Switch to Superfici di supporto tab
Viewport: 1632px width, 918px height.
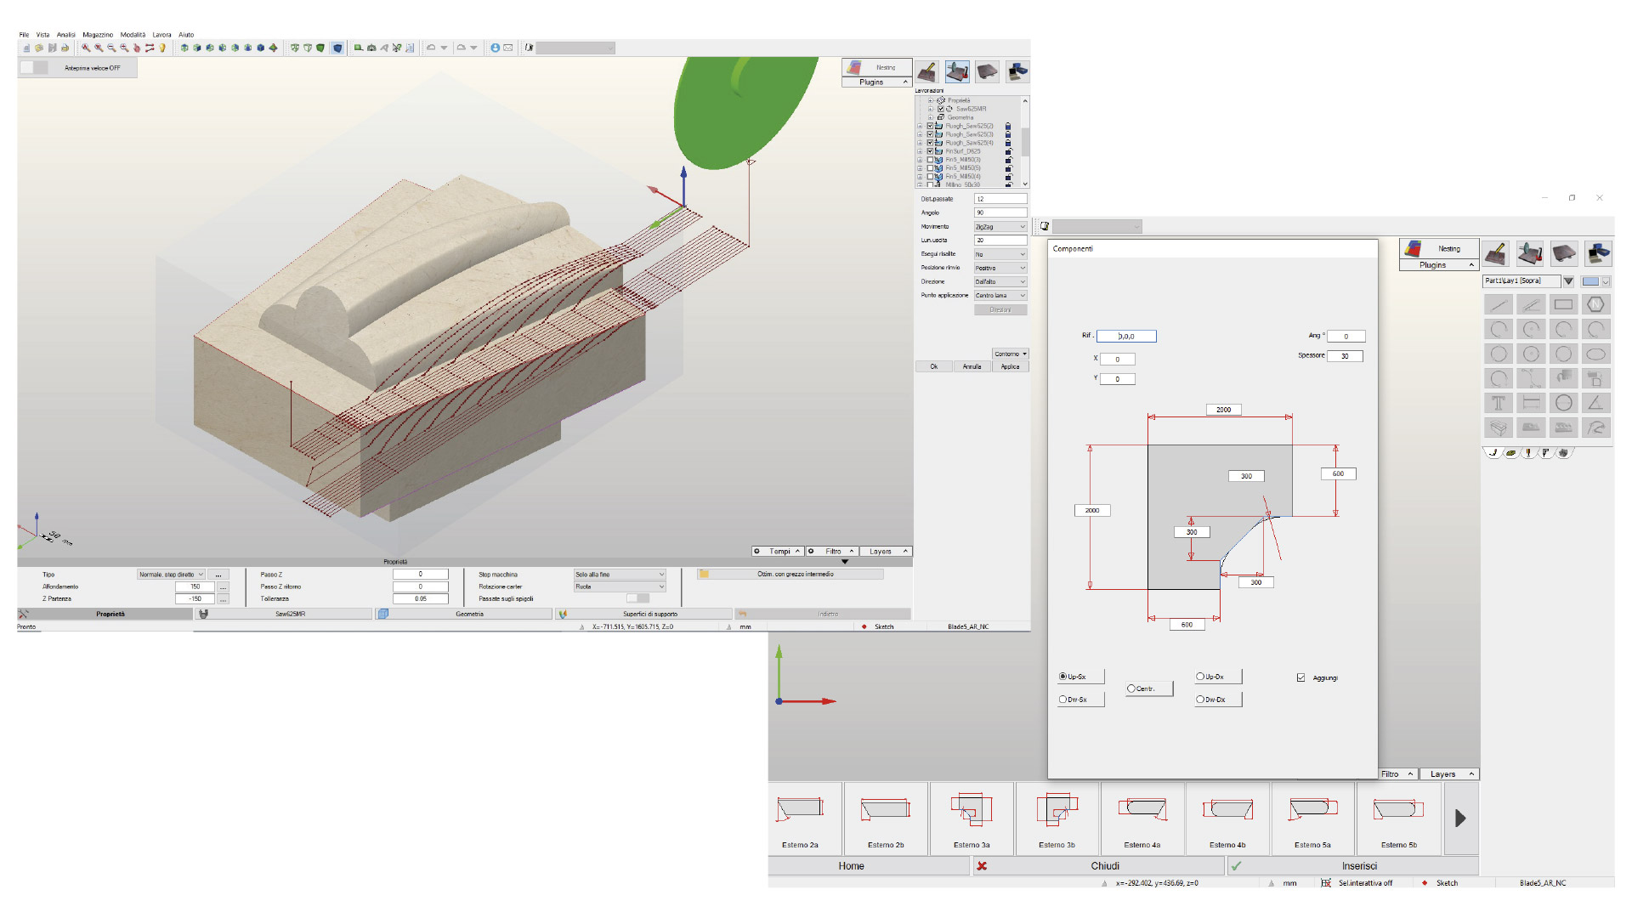point(643,614)
